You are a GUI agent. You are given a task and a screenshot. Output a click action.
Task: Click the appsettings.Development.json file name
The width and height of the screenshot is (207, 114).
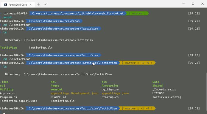(x=74, y=93)
